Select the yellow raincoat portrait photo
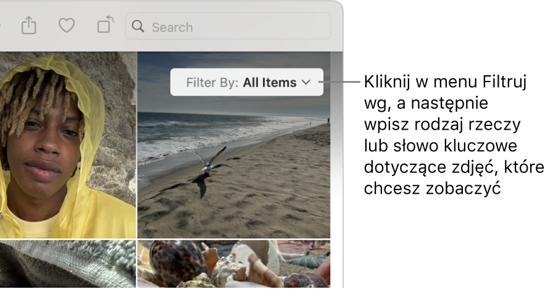This screenshot has height=289, width=553. tap(68, 145)
